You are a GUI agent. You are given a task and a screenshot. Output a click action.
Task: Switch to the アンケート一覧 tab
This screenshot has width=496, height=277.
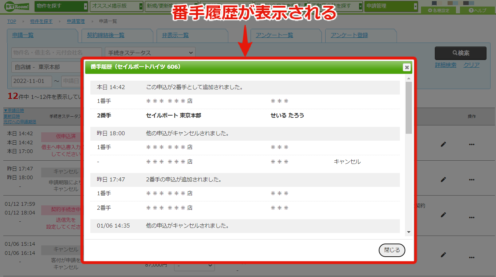274,35
